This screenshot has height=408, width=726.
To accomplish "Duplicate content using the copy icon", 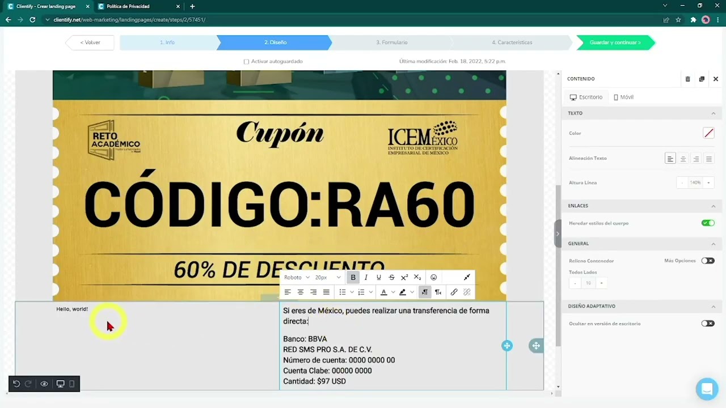I will point(702,79).
